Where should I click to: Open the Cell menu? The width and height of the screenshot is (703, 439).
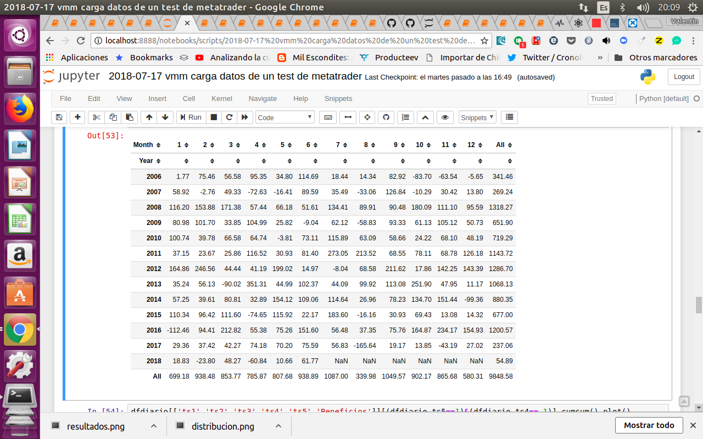click(189, 99)
